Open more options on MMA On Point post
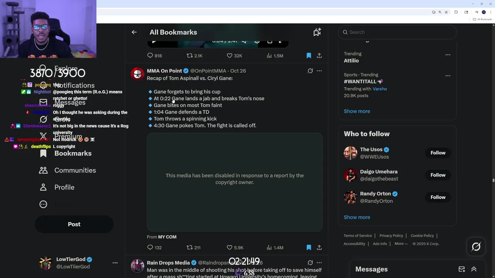495x278 pixels. coord(319,71)
